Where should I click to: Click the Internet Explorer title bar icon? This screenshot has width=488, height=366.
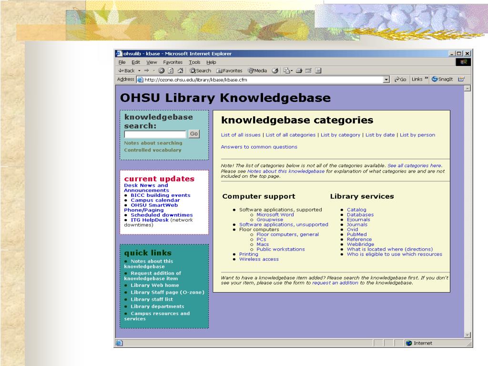pyautogui.click(x=119, y=53)
